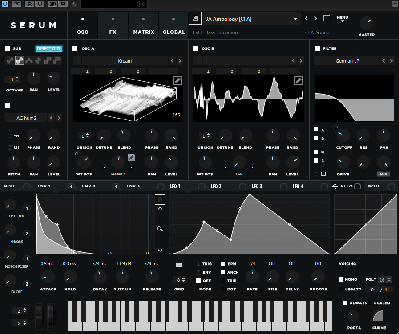
Task: Enable the MONO voicing checkbox
Action: point(341,279)
